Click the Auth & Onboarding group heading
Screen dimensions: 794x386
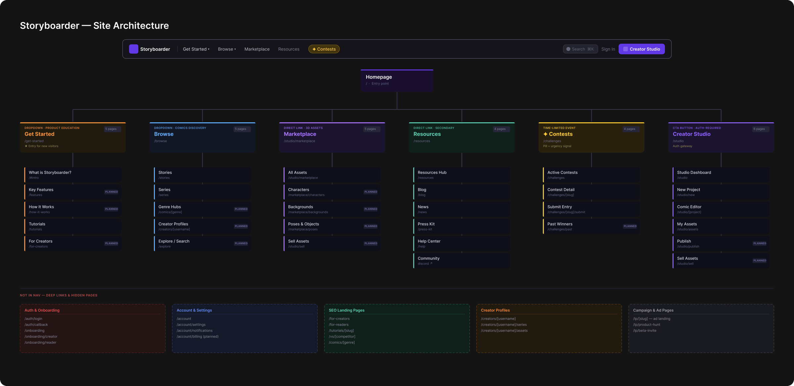coord(42,310)
